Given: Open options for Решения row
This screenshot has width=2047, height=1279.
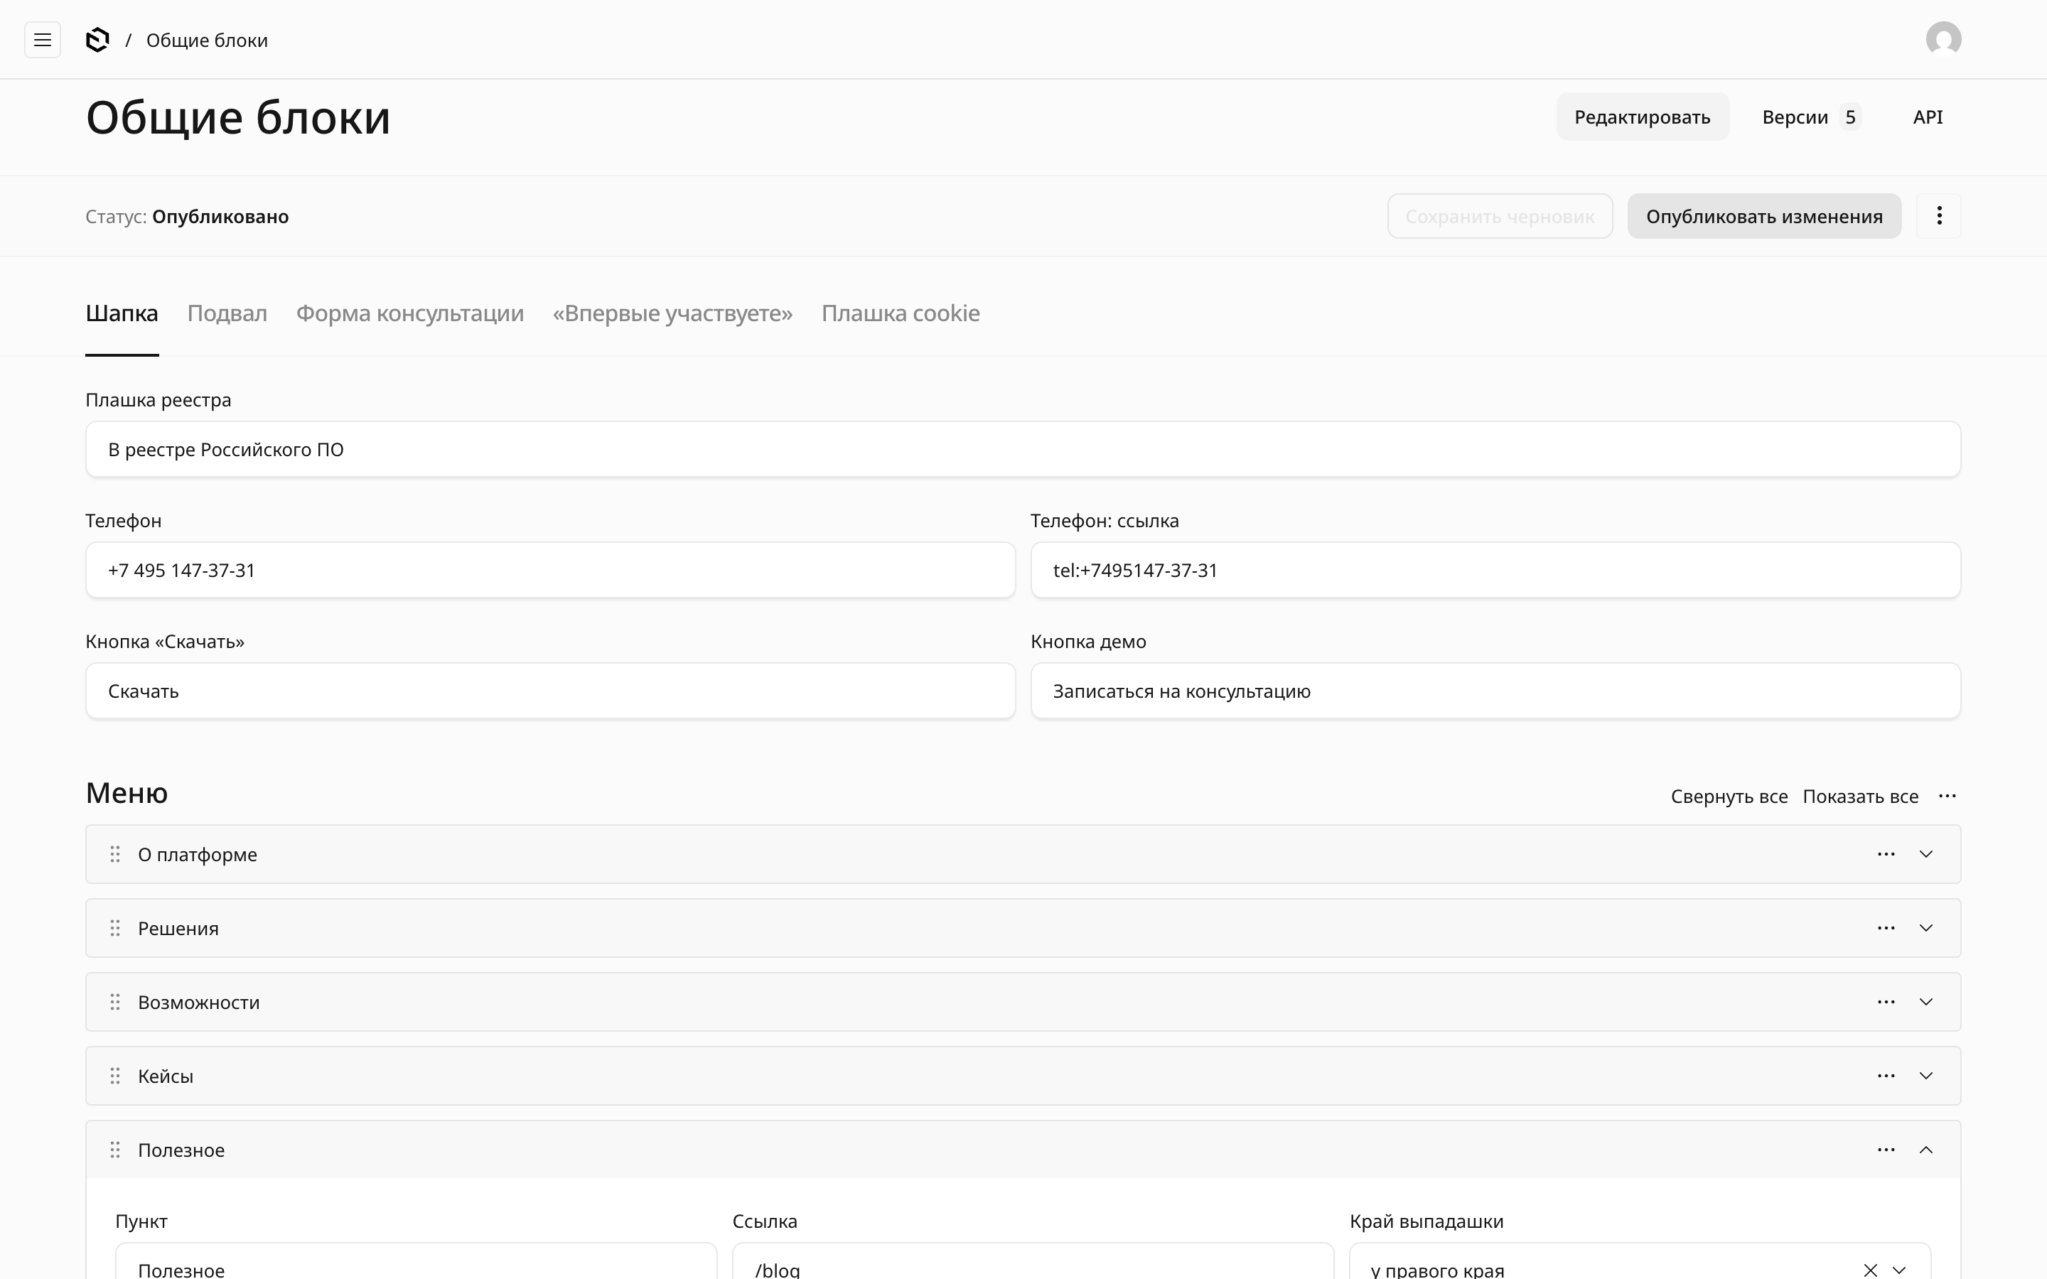Looking at the screenshot, I should tap(1886, 928).
